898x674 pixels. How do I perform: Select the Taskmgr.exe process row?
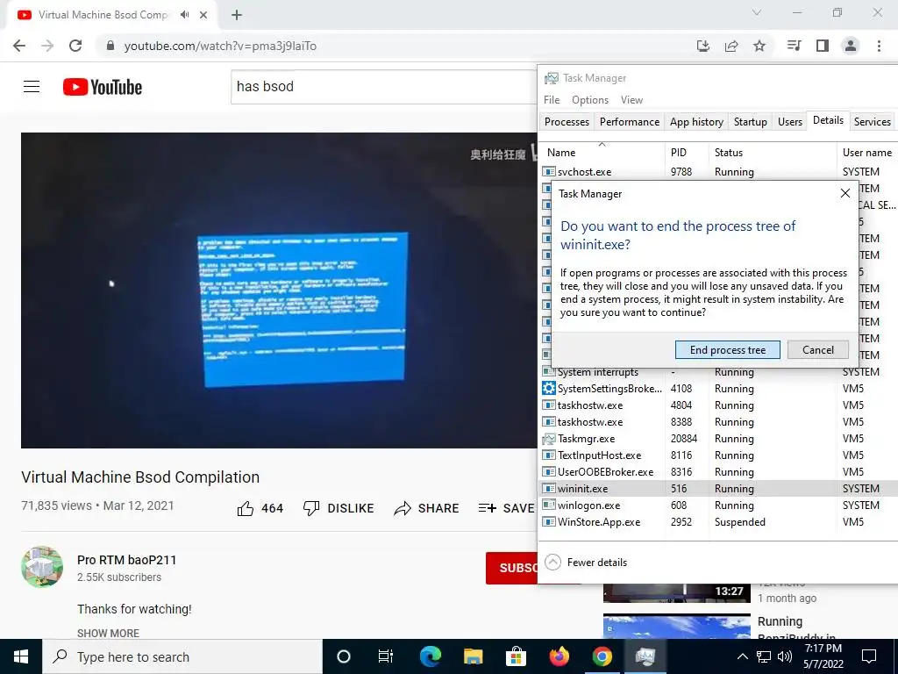(x=718, y=439)
